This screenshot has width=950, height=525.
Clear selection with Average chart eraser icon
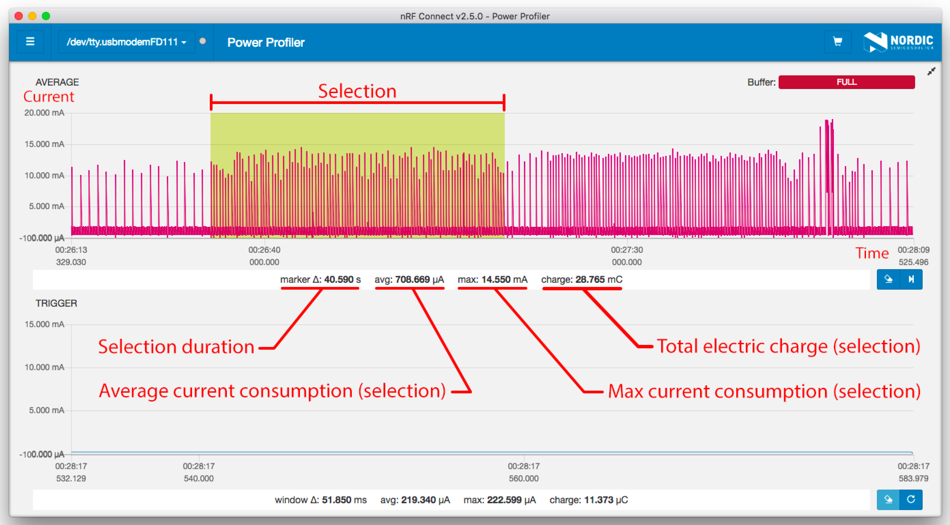[x=888, y=279]
